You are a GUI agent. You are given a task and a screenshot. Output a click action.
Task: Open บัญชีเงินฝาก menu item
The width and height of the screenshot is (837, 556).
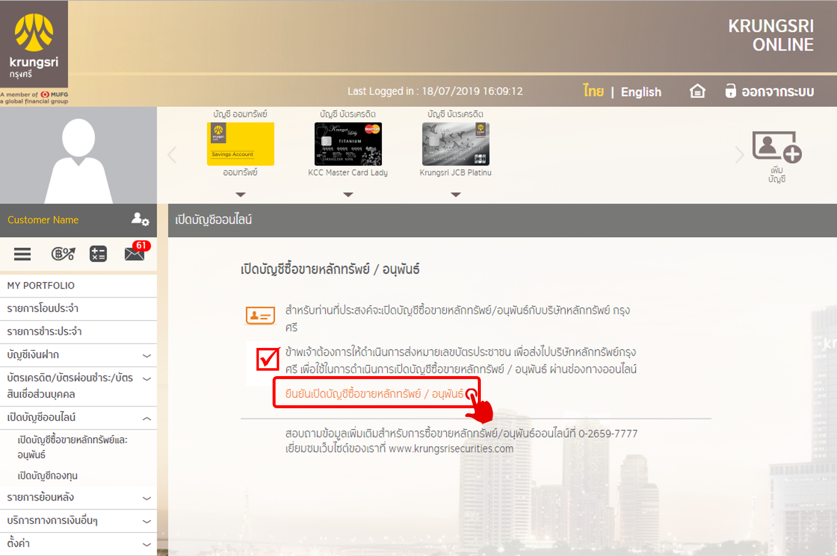[78, 355]
